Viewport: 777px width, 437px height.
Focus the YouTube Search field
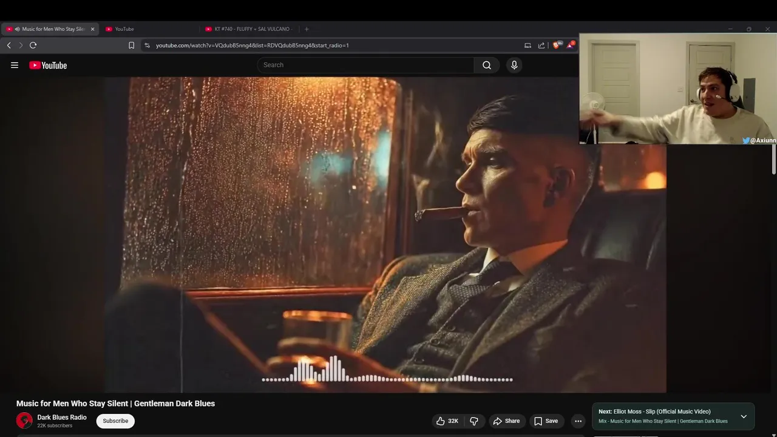(365, 65)
